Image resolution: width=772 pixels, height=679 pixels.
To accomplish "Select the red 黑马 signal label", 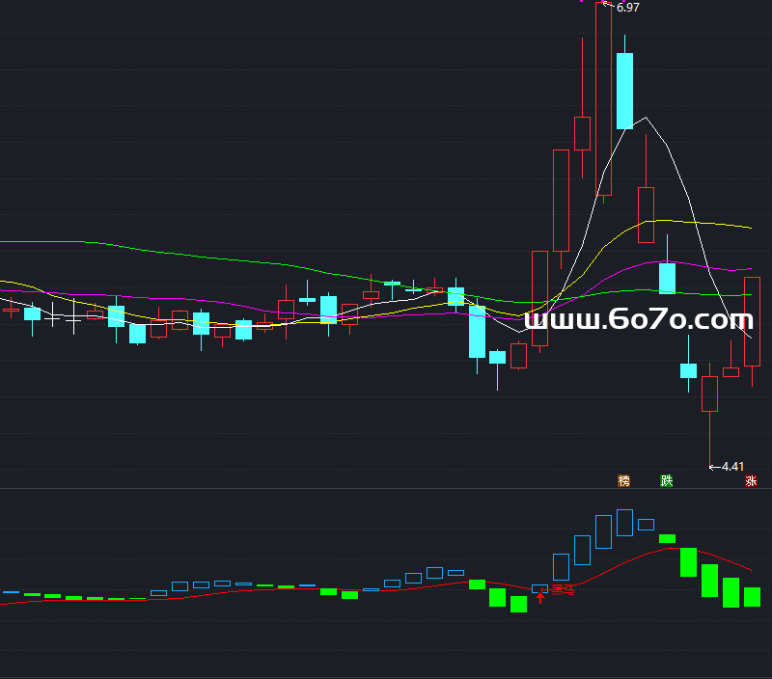I will 562,590.
